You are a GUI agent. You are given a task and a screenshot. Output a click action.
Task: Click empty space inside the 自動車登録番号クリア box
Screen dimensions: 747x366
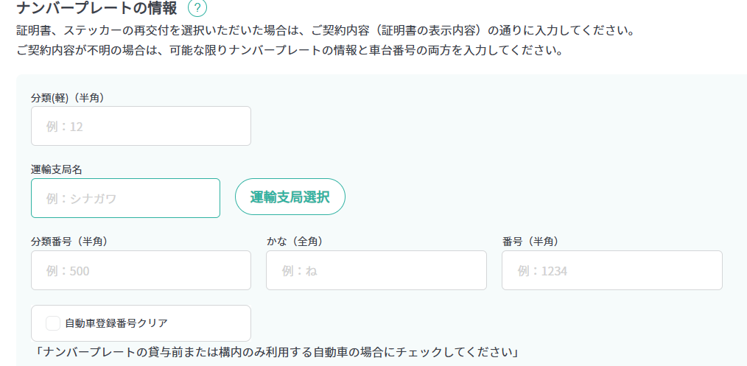point(210,323)
